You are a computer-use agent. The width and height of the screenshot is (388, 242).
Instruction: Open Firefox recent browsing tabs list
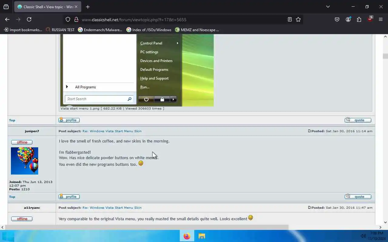click(x=6, y=7)
